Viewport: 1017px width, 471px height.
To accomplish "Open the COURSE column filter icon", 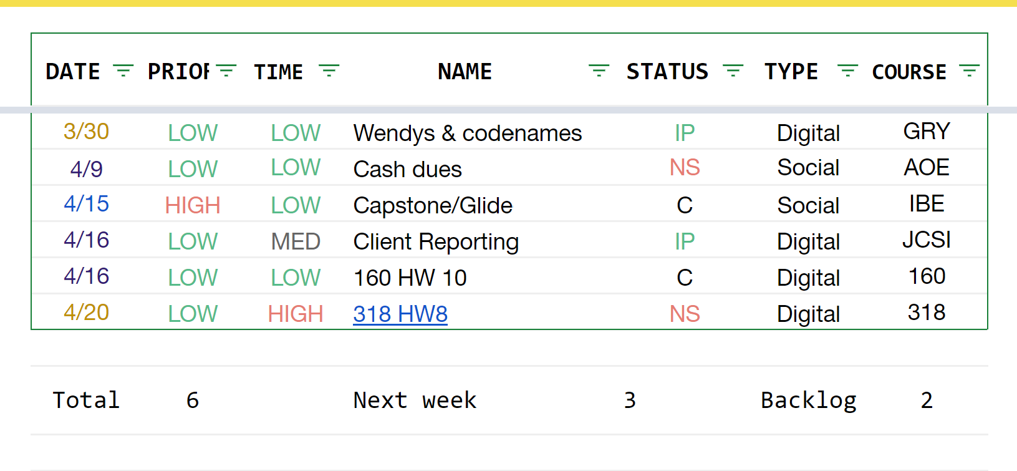I will (x=969, y=71).
